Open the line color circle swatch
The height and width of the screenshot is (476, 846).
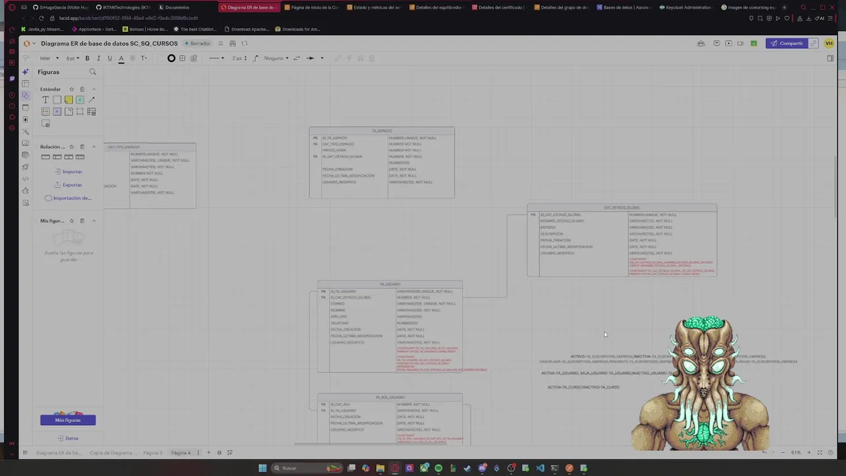tap(171, 58)
